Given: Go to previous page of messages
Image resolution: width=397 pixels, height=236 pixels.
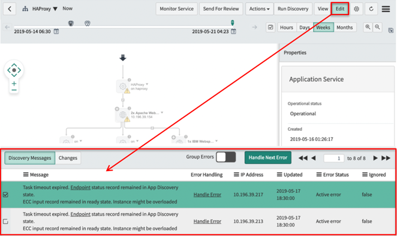Looking at the screenshot, I should 314,158.
